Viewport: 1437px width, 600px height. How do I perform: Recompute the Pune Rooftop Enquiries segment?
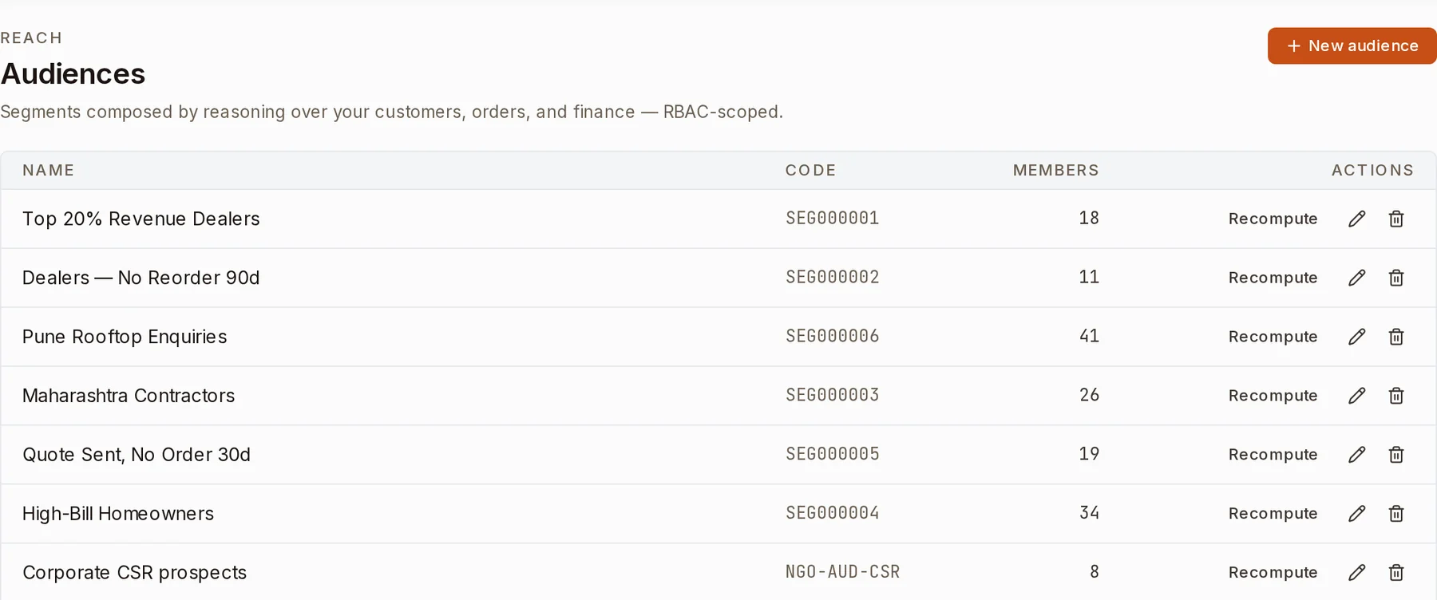pyautogui.click(x=1273, y=337)
